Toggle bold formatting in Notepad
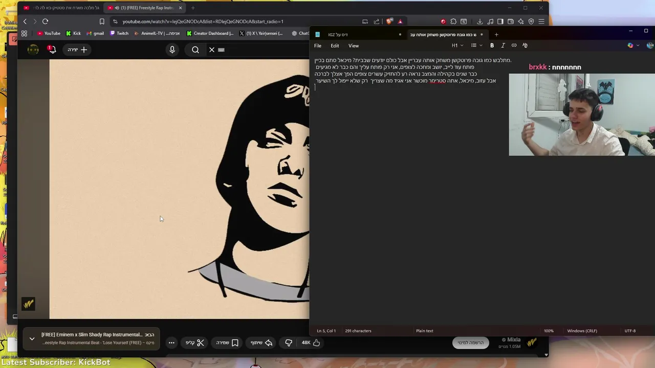This screenshot has width=655, height=368. [492, 45]
